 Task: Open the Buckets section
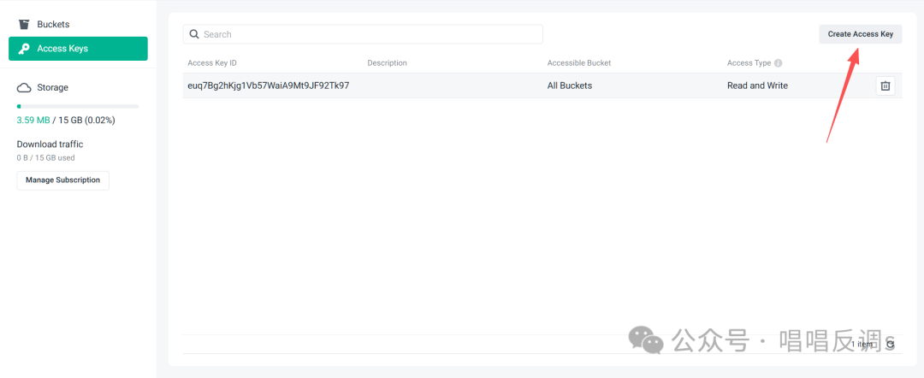[53, 25]
